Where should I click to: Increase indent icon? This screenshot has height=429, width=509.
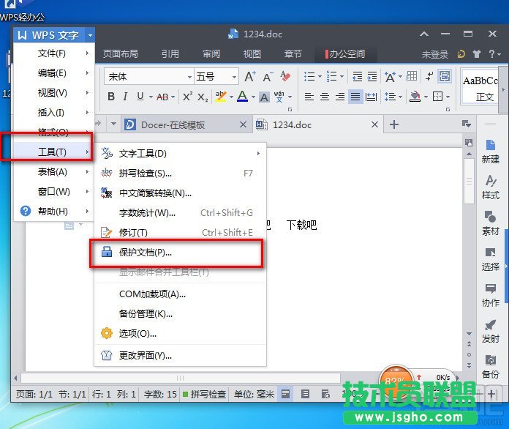pos(372,77)
